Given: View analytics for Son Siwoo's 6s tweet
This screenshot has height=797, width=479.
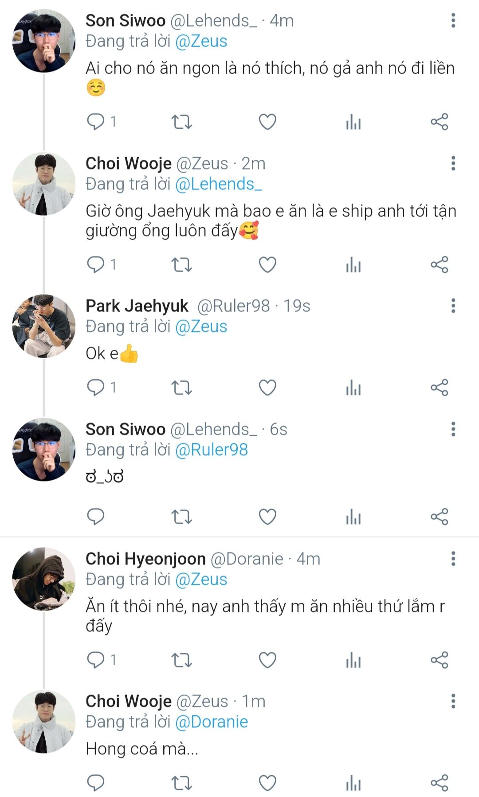Looking at the screenshot, I should [x=353, y=517].
